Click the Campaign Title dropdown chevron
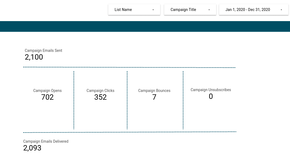The width and height of the screenshot is (290, 159). click(x=209, y=10)
